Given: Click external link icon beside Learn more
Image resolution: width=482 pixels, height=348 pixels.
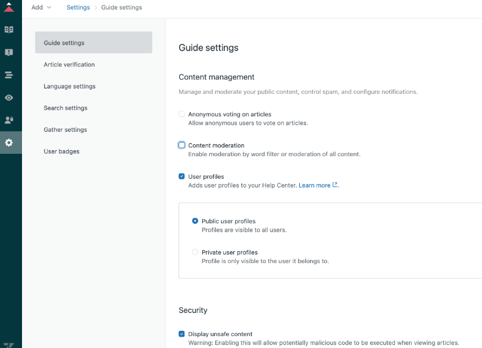Looking at the screenshot, I should click(x=335, y=185).
